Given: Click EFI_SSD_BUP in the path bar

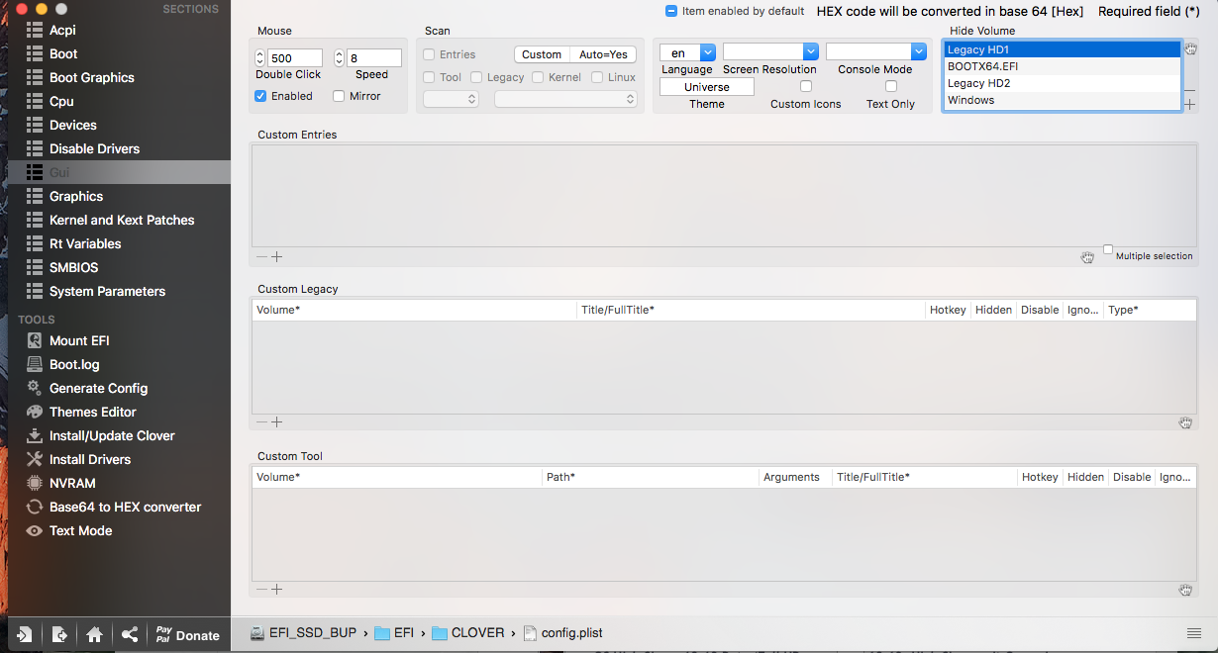Looking at the screenshot, I should 303,633.
